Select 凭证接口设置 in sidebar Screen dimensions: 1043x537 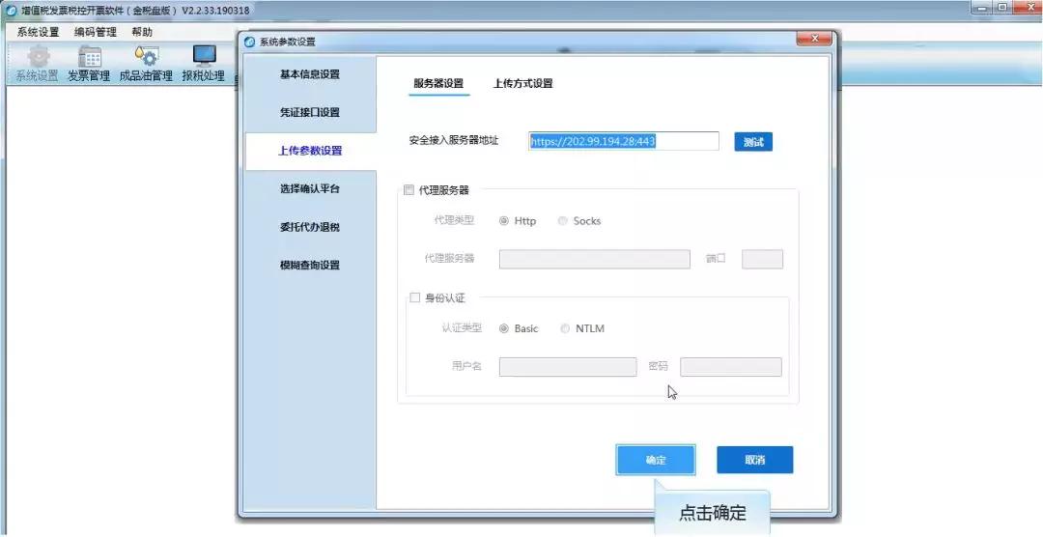click(x=310, y=112)
